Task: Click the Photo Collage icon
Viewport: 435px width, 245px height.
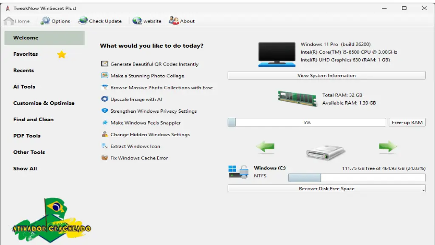Action: [x=105, y=76]
